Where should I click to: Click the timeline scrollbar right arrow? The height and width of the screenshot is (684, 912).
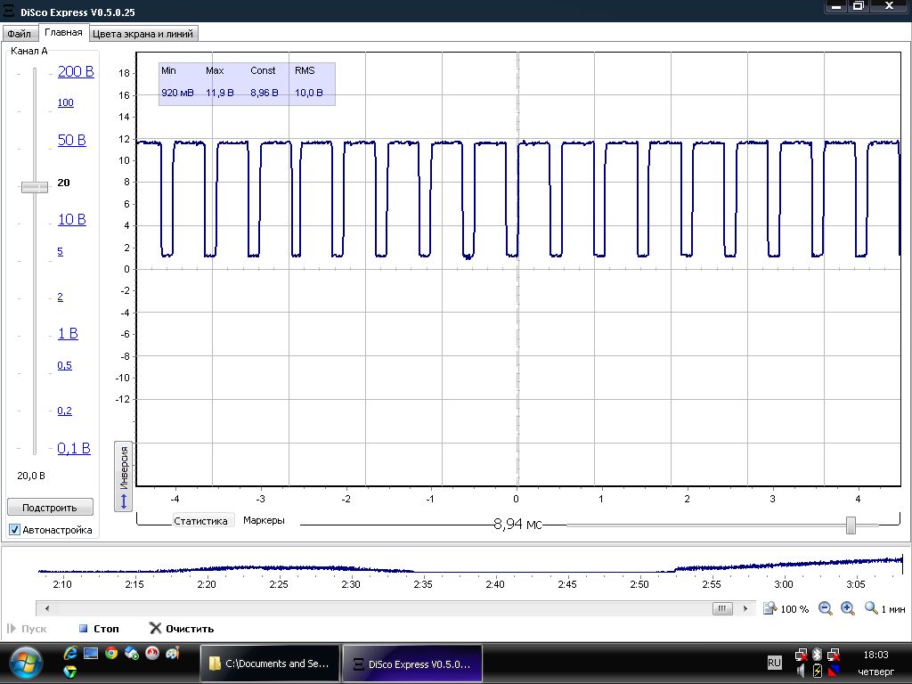coord(745,608)
